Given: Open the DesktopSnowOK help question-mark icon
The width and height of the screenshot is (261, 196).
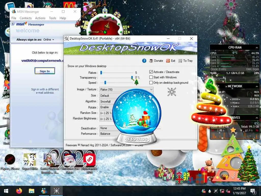Looking at the screenshot, I should pos(144,61).
